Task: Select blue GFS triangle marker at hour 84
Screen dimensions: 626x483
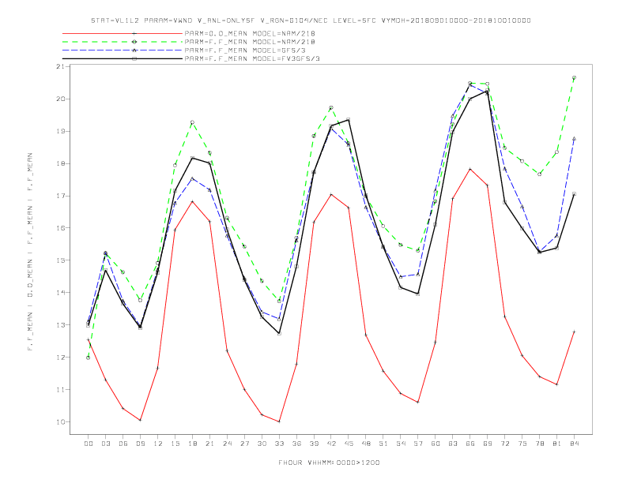Action: pyautogui.click(x=574, y=139)
